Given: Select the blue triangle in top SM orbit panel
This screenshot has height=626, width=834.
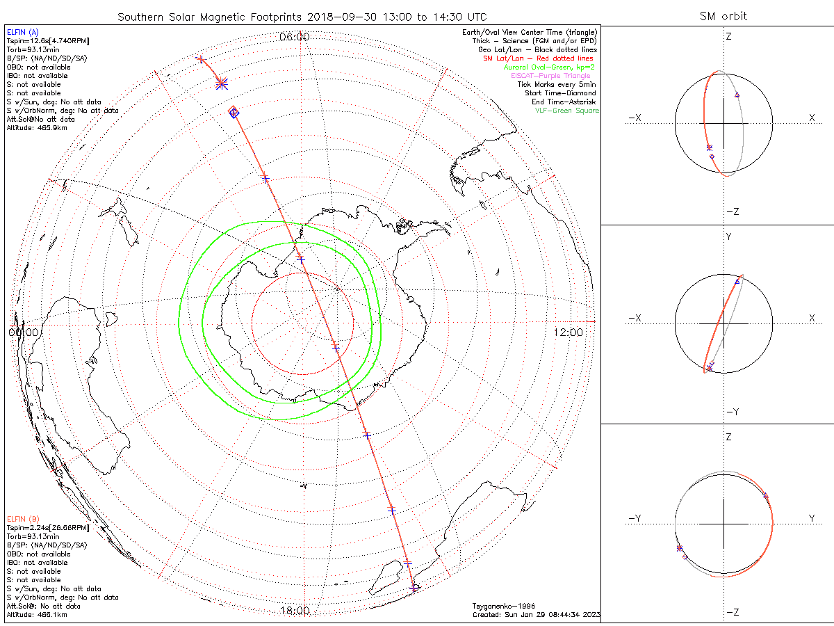Looking at the screenshot, I should 737,94.
